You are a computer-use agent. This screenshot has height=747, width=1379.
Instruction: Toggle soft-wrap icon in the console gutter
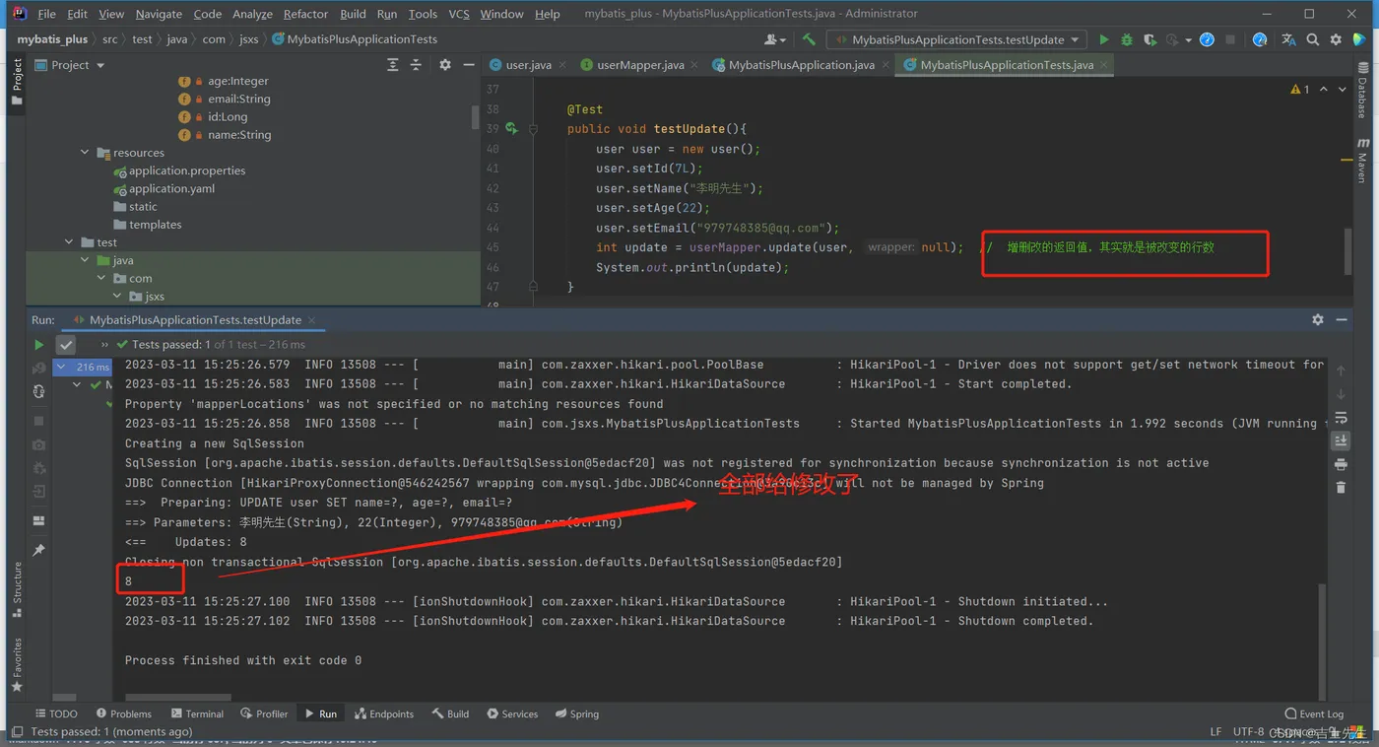[1341, 418]
